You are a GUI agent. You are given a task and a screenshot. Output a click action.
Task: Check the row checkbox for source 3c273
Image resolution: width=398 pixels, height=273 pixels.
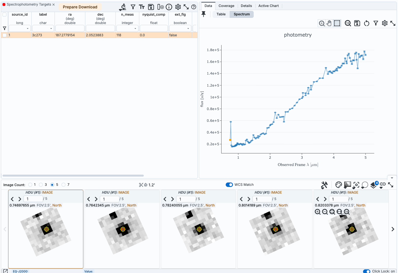(x=4, y=35)
